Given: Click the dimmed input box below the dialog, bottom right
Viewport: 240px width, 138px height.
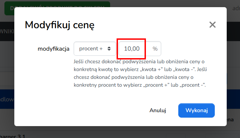Looking at the screenshot, I should coord(223,136).
